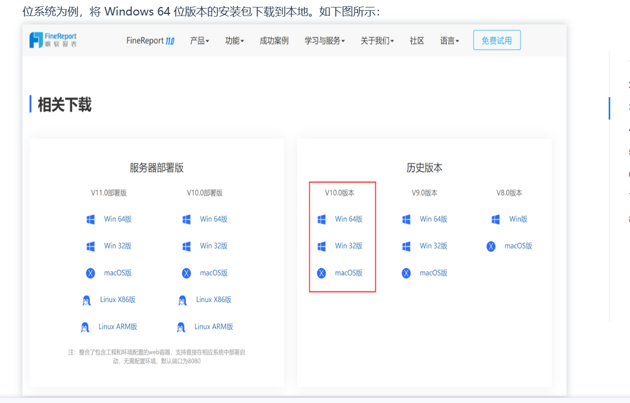Go to FineReport 11.0 nav item
The width and height of the screenshot is (630, 403).
[x=150, y=41]
